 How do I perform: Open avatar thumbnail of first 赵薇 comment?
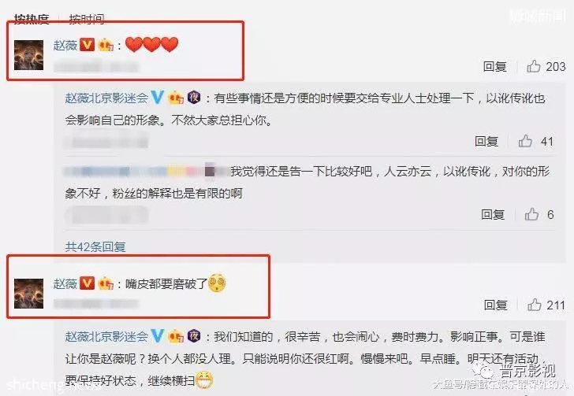click(28, 55)
